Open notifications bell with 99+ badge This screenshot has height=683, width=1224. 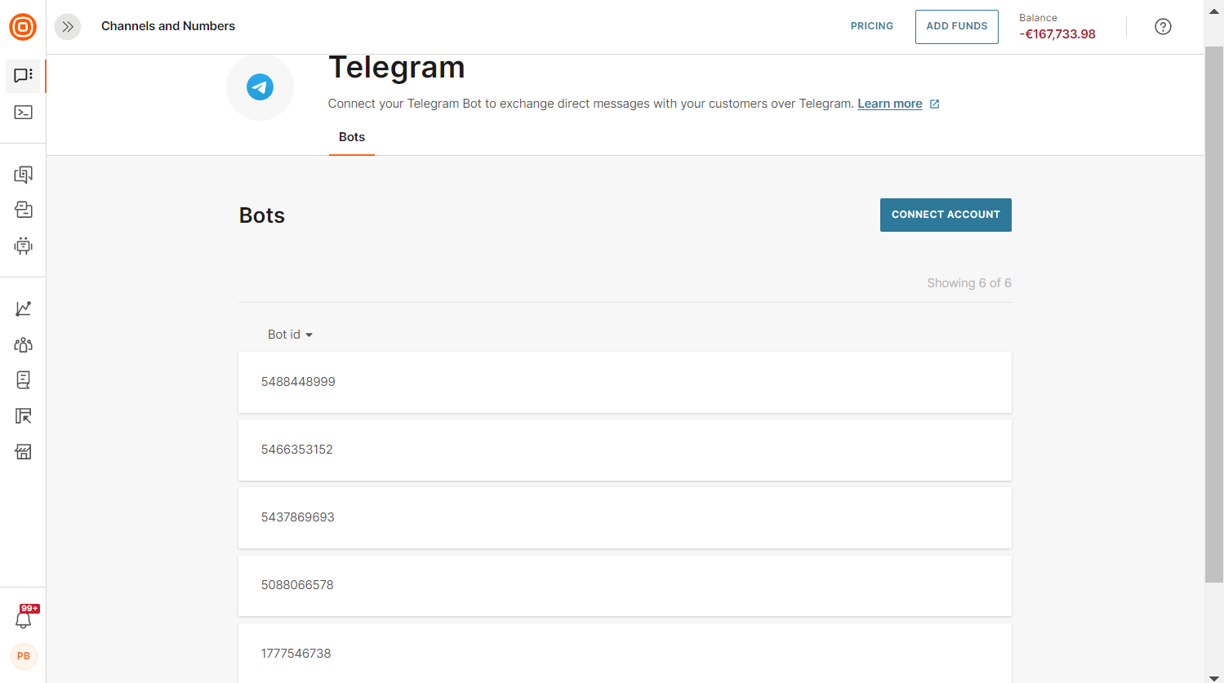point(24,619)
